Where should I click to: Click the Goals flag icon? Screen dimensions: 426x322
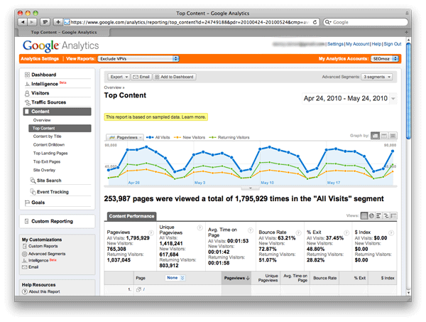pyautogui.click(x=27, y=203)
